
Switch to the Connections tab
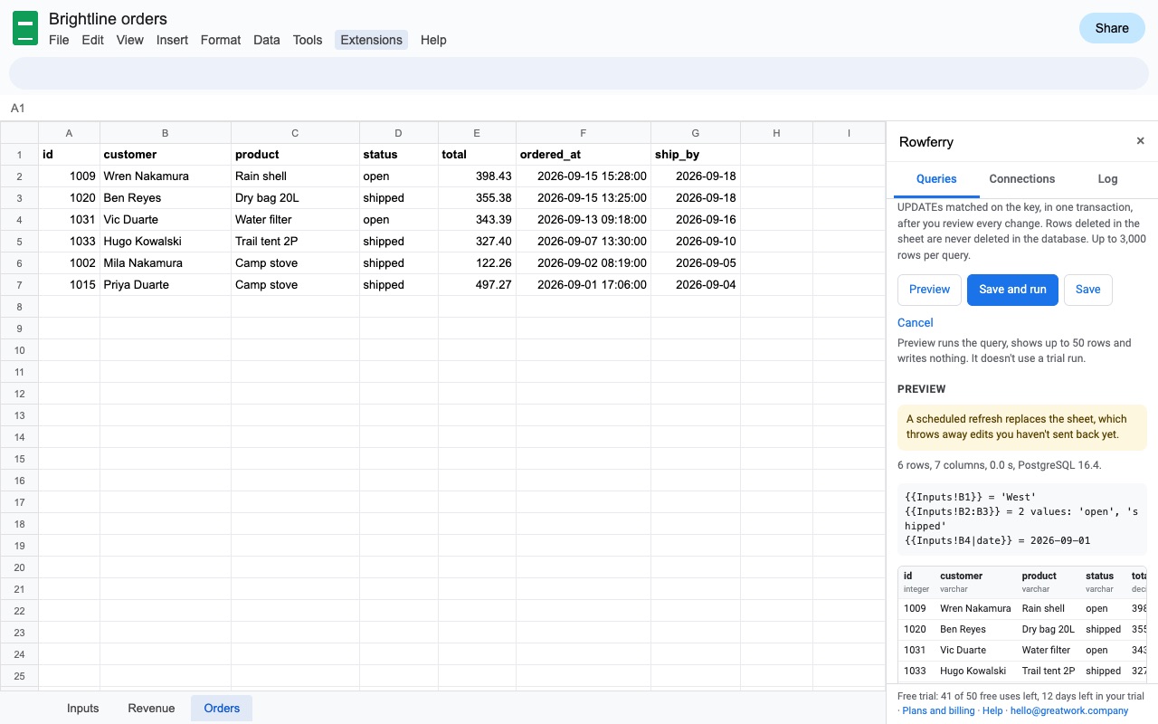tap(1022, 179)
